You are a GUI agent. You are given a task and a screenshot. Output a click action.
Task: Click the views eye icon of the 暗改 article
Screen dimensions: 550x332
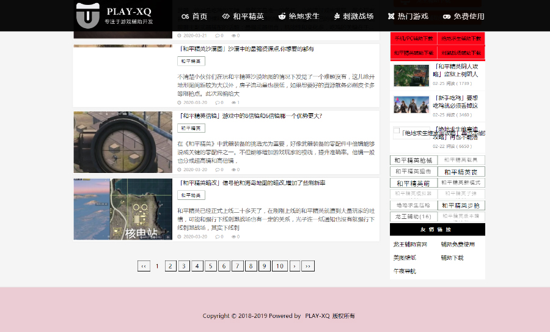click(233, 237)
